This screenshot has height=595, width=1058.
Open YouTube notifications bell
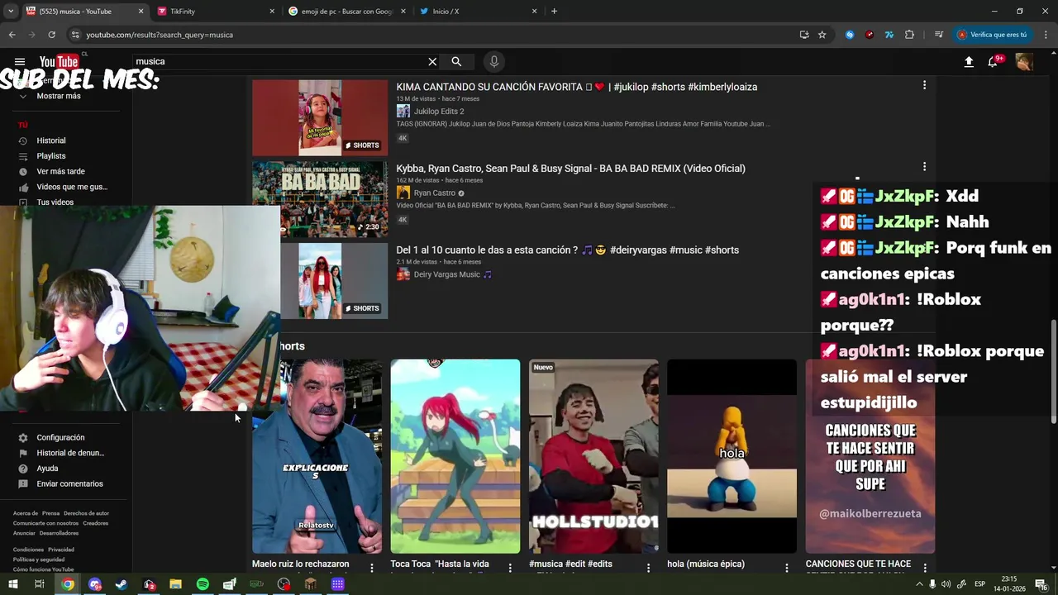pyautogui.click(x=994, y=62)
